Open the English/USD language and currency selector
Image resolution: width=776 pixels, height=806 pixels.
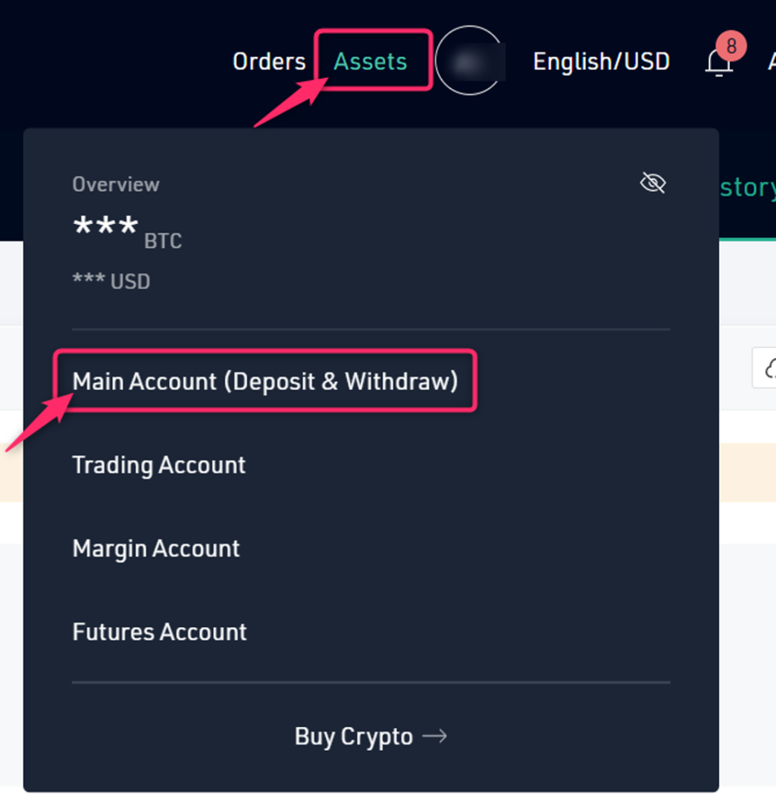click(601, 61)
